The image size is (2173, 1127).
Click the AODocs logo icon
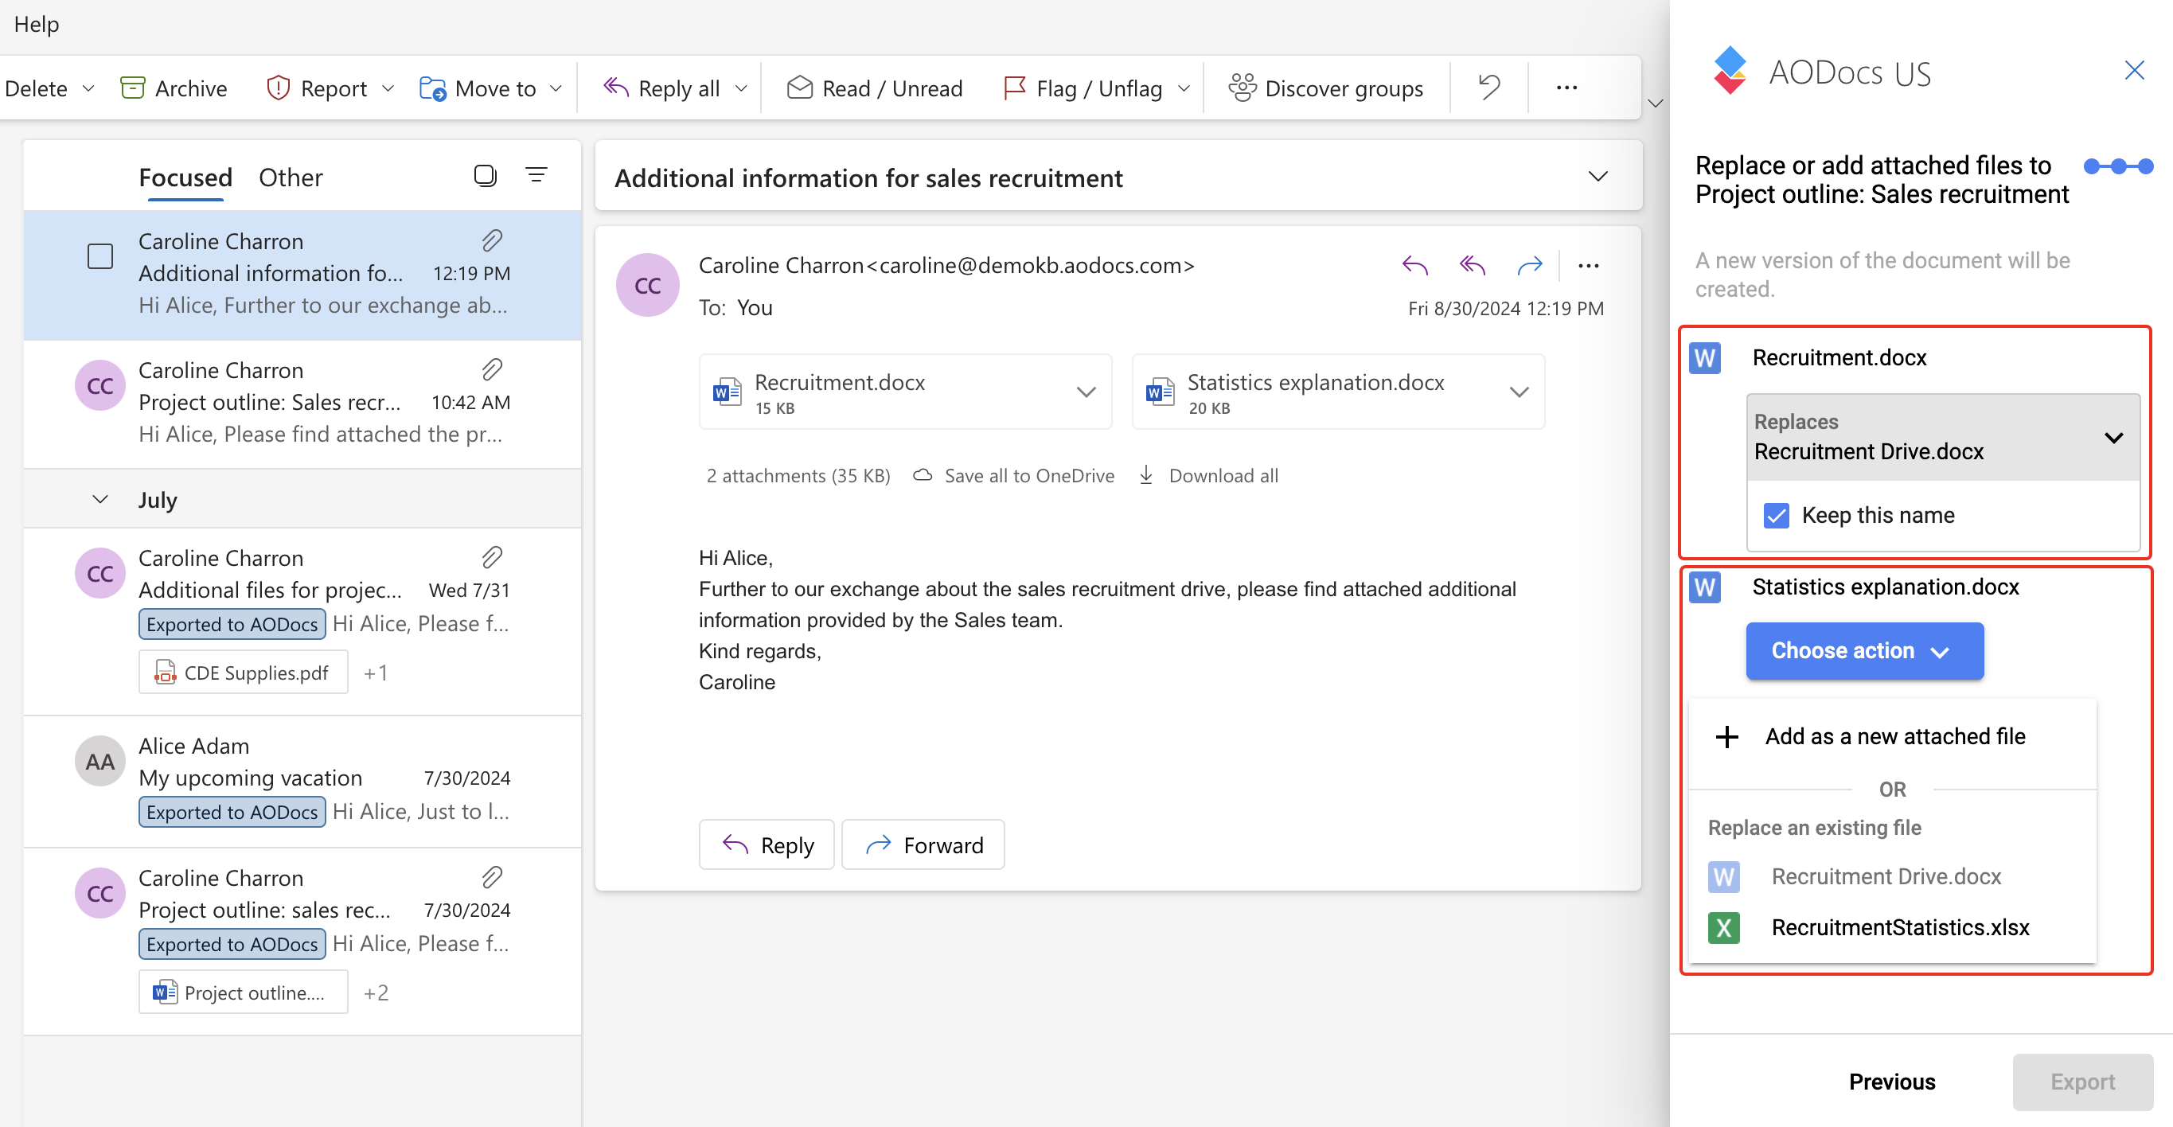point(1730,70)
